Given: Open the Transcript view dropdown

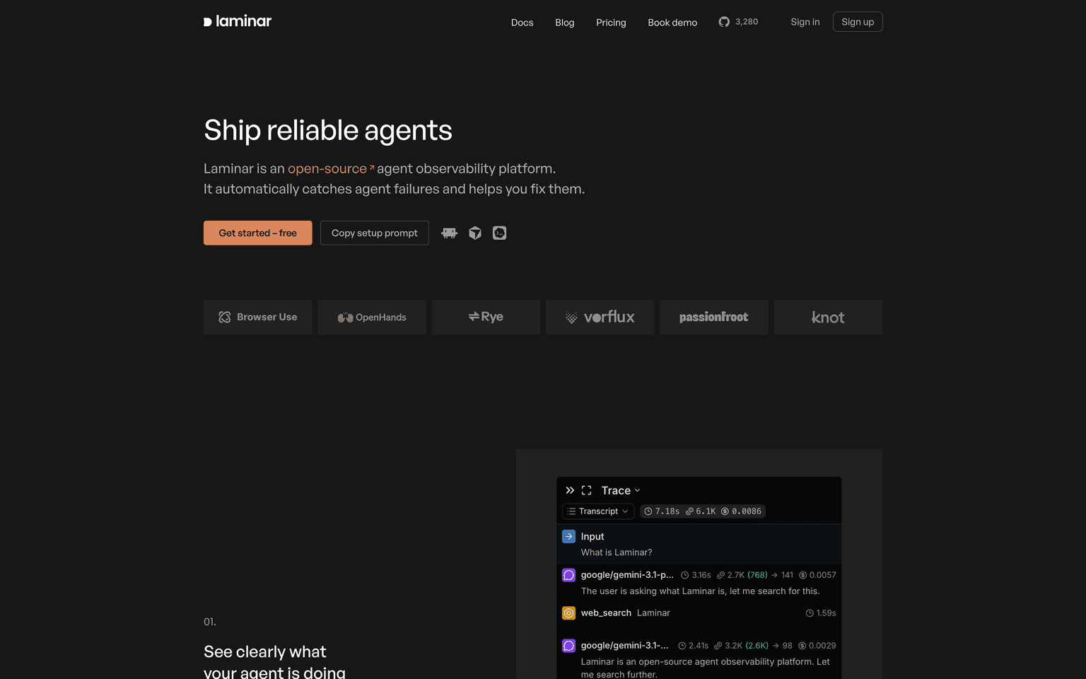Looking at the screenshot, I should click(598, 511).
